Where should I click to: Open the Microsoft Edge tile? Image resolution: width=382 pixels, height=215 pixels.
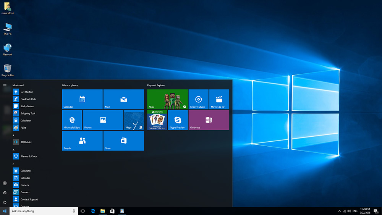[x=72, y=120]
